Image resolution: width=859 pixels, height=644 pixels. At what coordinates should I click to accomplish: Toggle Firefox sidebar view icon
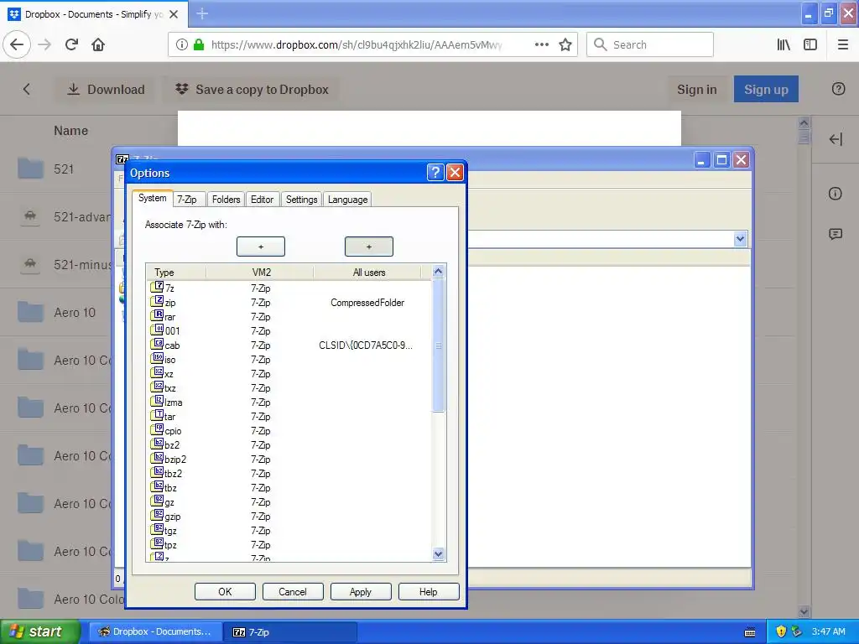(x=810, y=44)
